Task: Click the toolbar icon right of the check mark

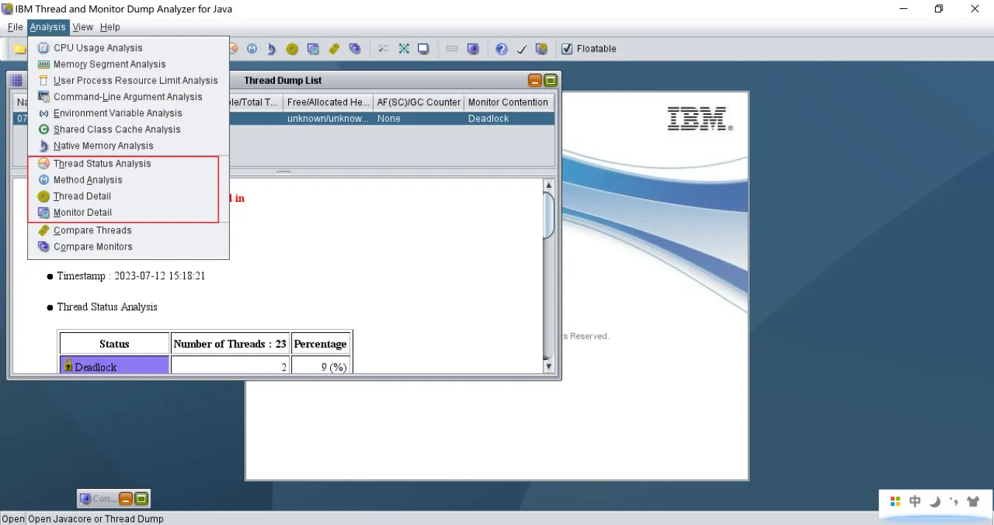Action: click(x=542, y=49)
